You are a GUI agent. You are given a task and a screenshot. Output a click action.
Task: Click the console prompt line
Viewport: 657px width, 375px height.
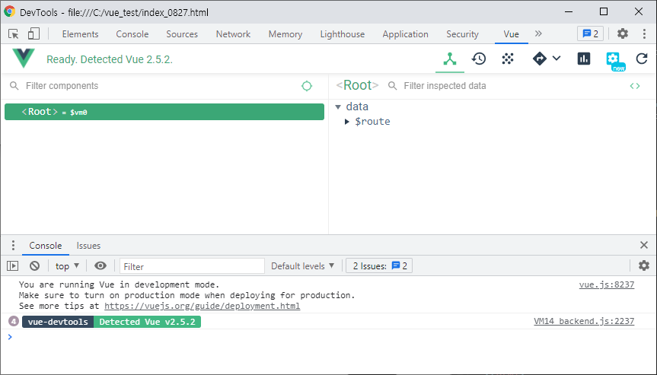(x=329, y=337)
